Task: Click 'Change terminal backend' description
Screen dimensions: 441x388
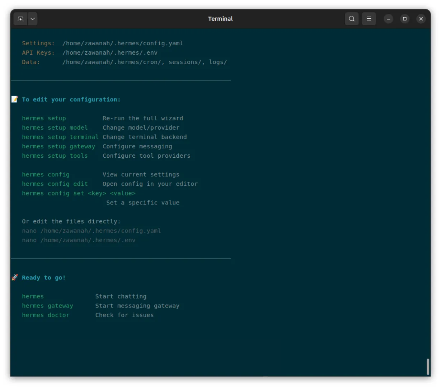Action: click(145, 137)
